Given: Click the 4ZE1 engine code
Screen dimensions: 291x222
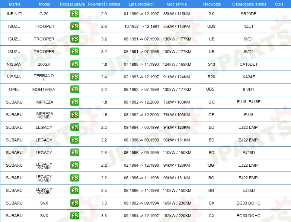Looking at the screenshot, I should pyautogui.click(x=249, y=26).
